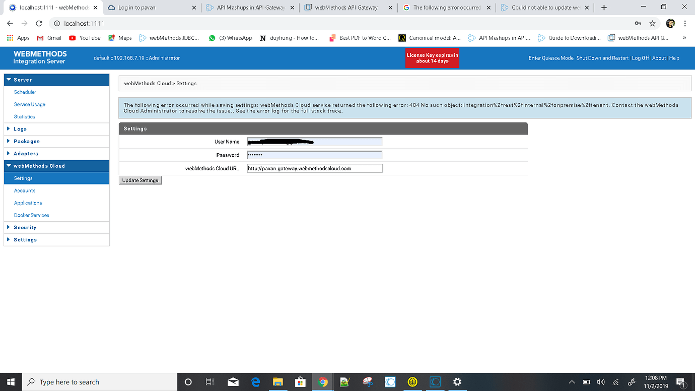Open Accounts under webMethods Cloud
The image size is (695, 391).
coord(25,190)
